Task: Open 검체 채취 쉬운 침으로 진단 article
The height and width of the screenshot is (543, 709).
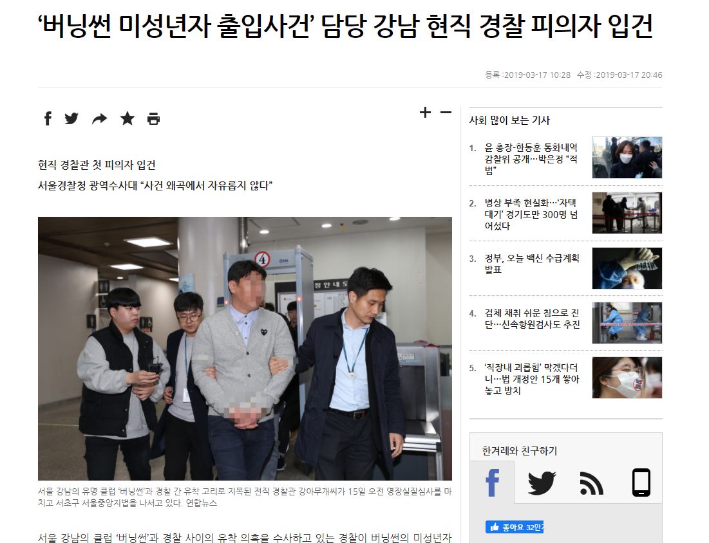Action: pos(532,318)
